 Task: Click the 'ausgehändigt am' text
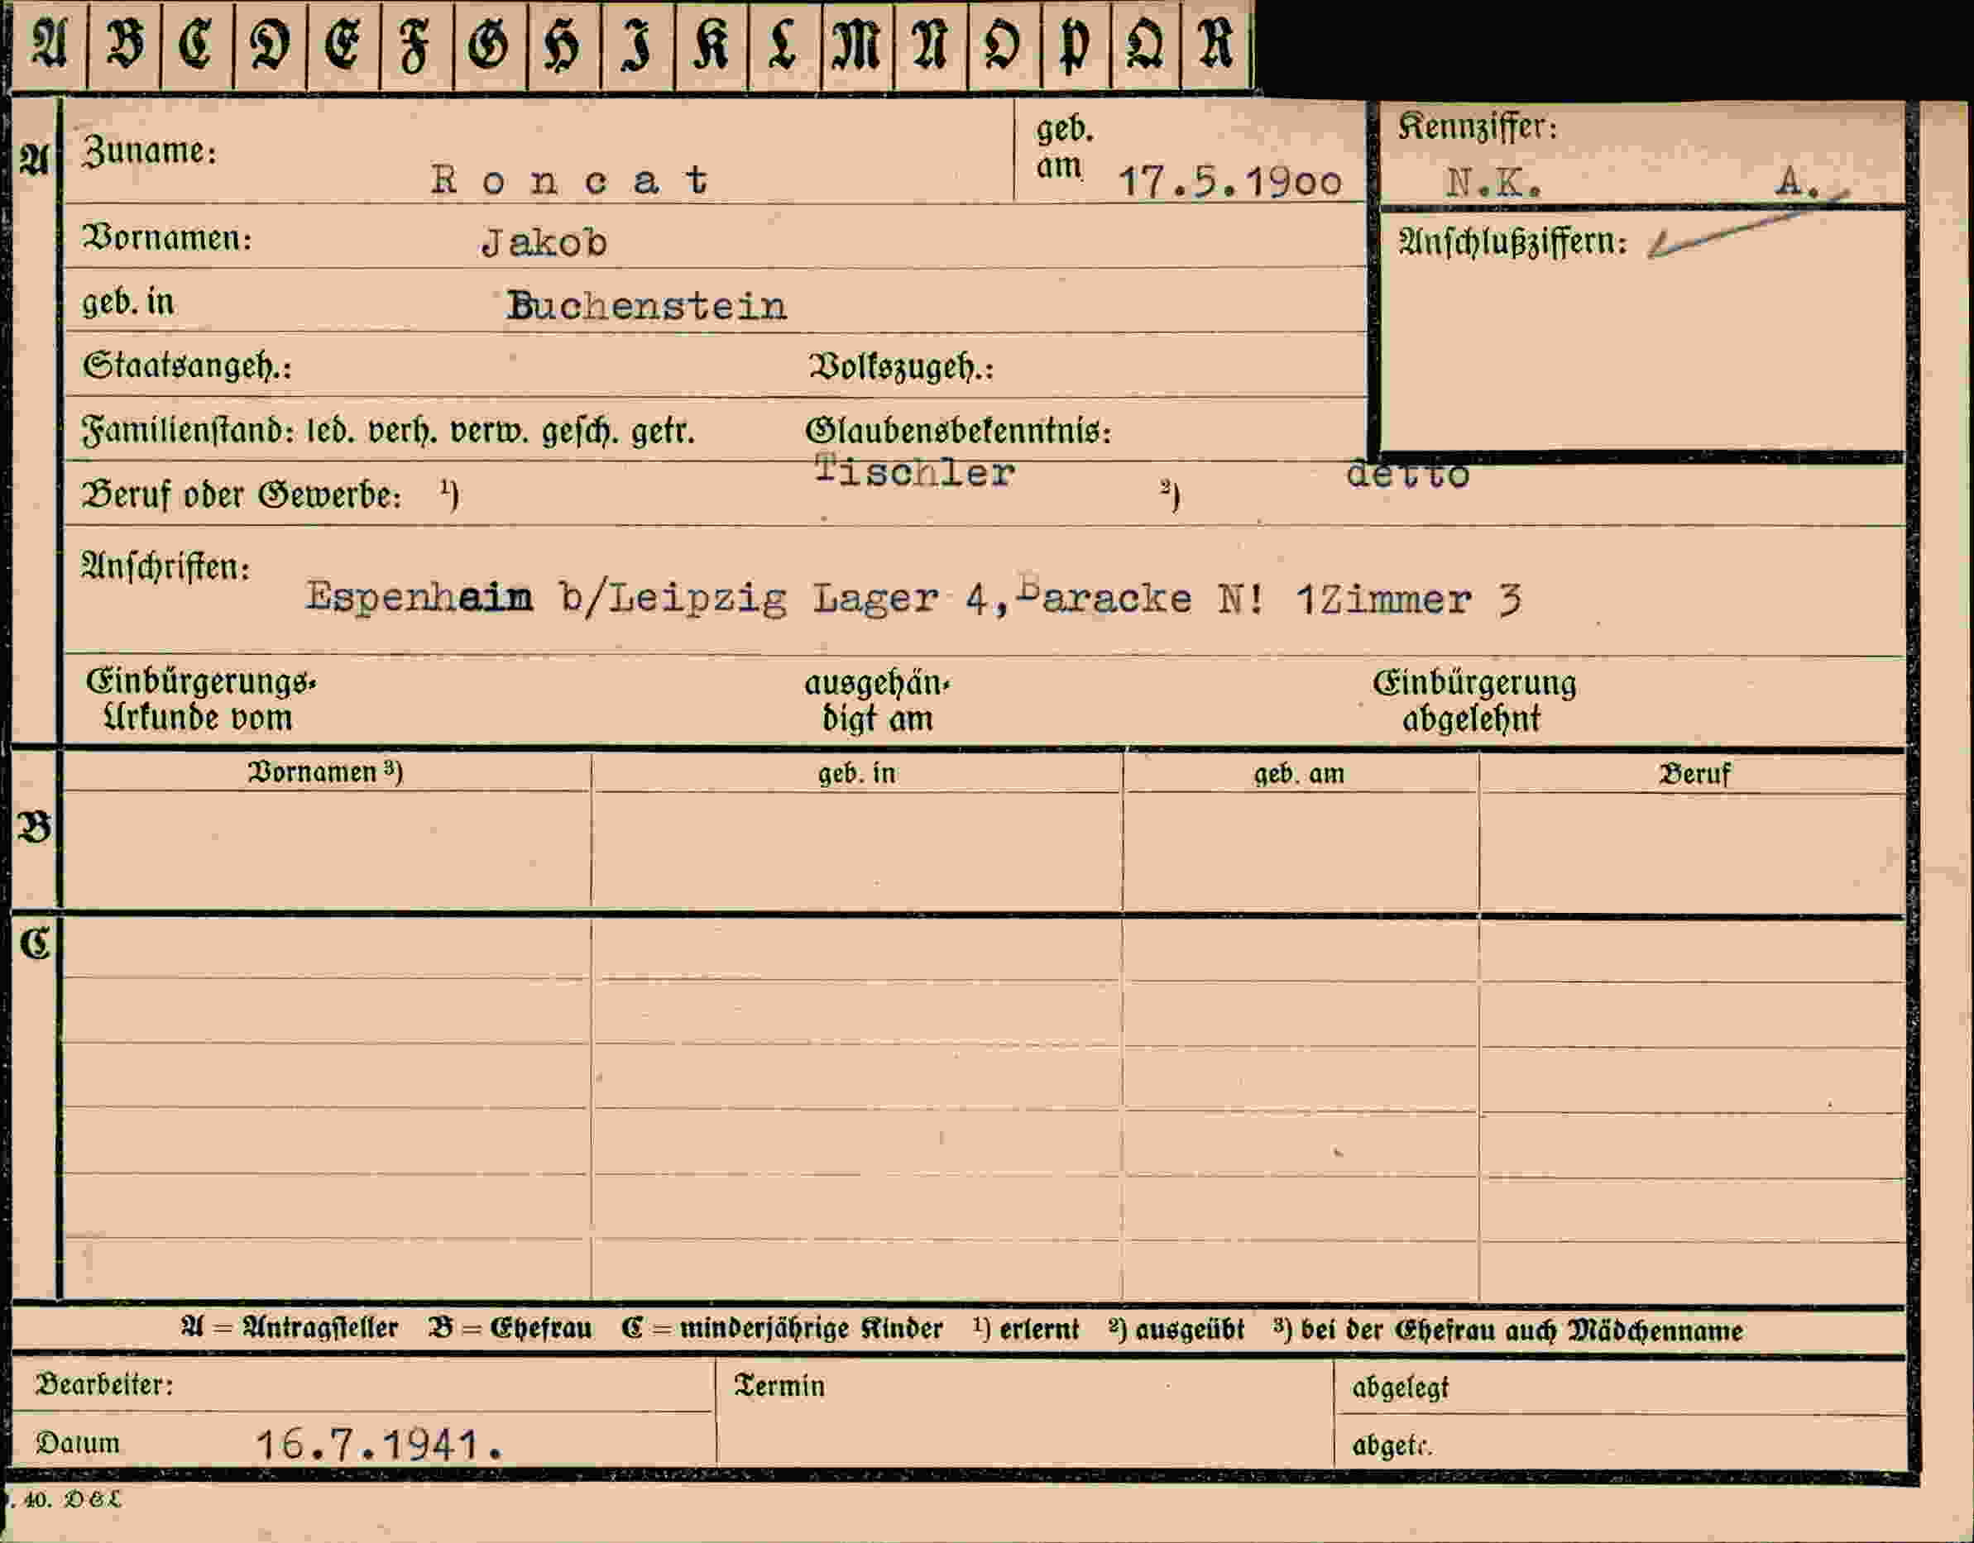[877, 701]
